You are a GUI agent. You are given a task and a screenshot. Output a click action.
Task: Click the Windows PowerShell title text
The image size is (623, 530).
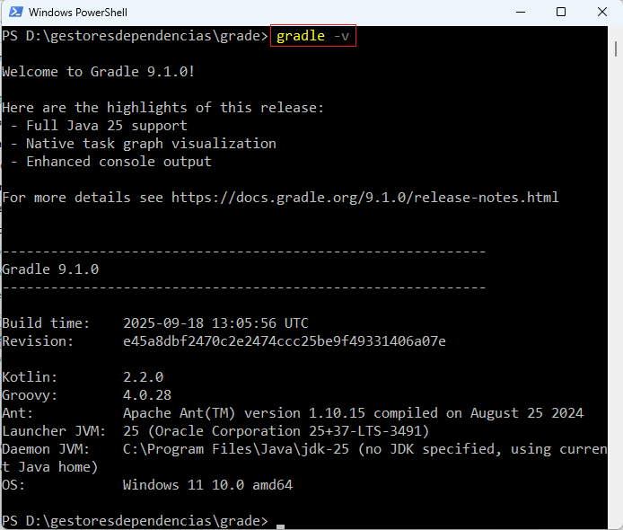tap(77, 13)
